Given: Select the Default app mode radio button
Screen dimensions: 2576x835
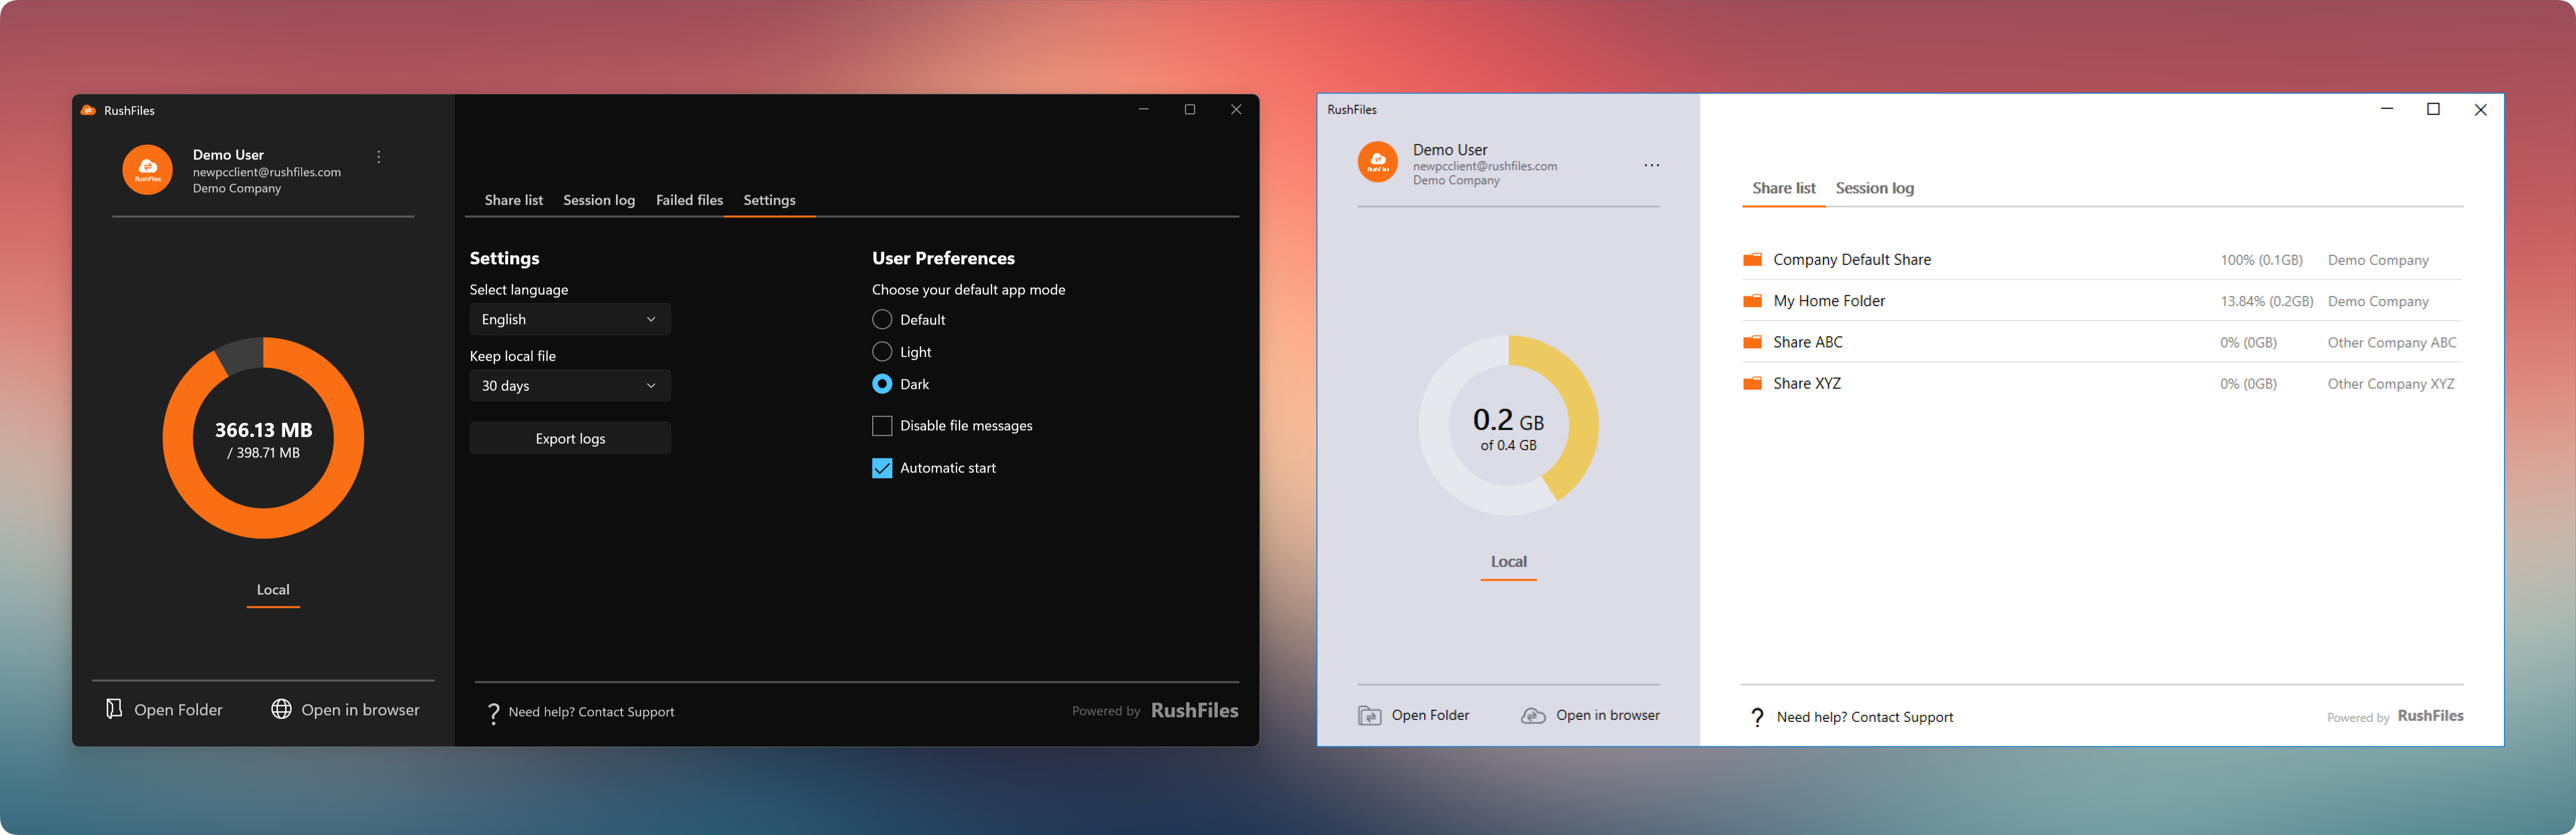Looking at the screenshot, I should point(882,320).
